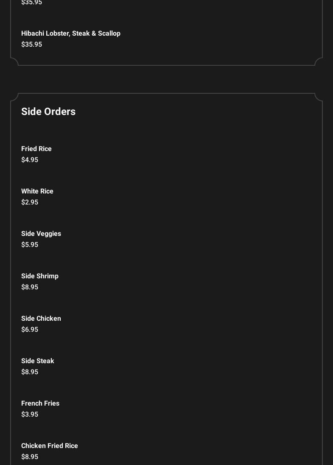The width and height of the screenshot is (333, 465).
Task: Click the Side Orders section heading
Action: 48,112
